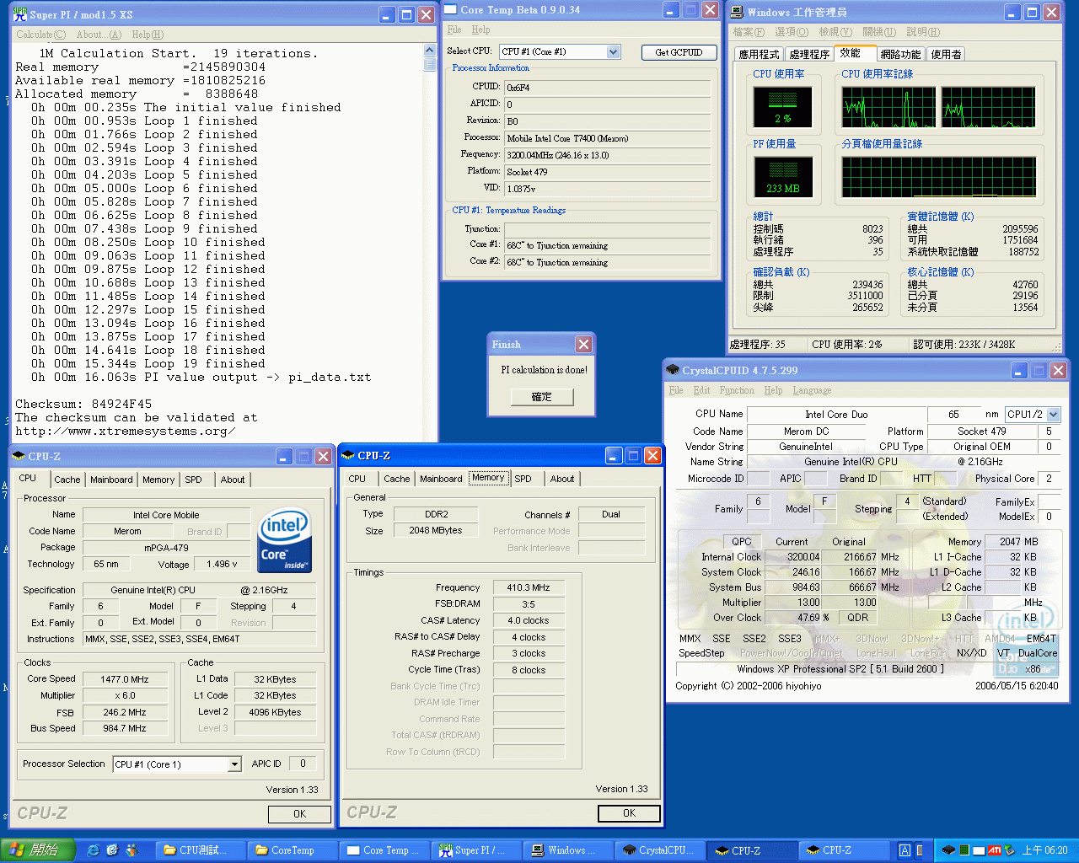Click 確定 in the PI calculation Finish dialog
This screenshot has width=1079, height=863.
point(540,395)
